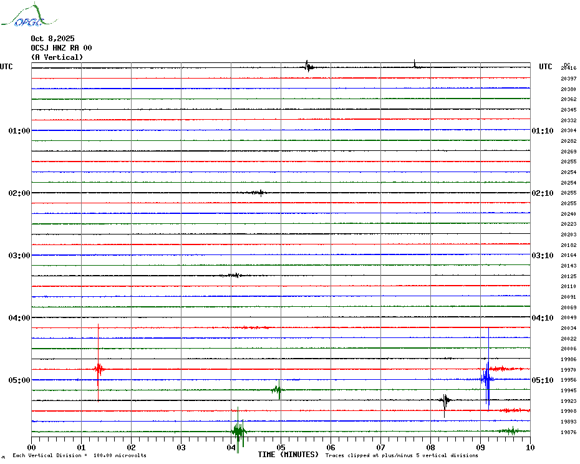Select the 02:10 time label on the right

(x=542, y=193)
